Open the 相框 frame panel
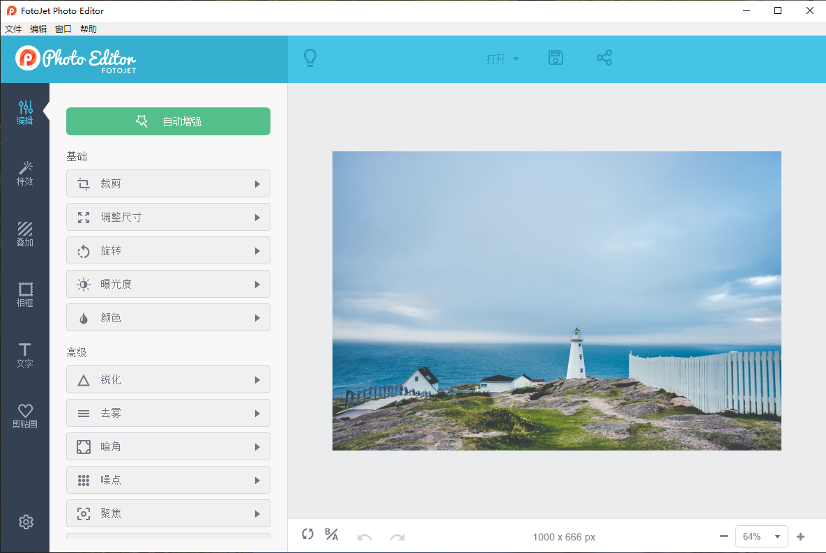The width and height of the screenshot is (826, 553). coord(25,294)
